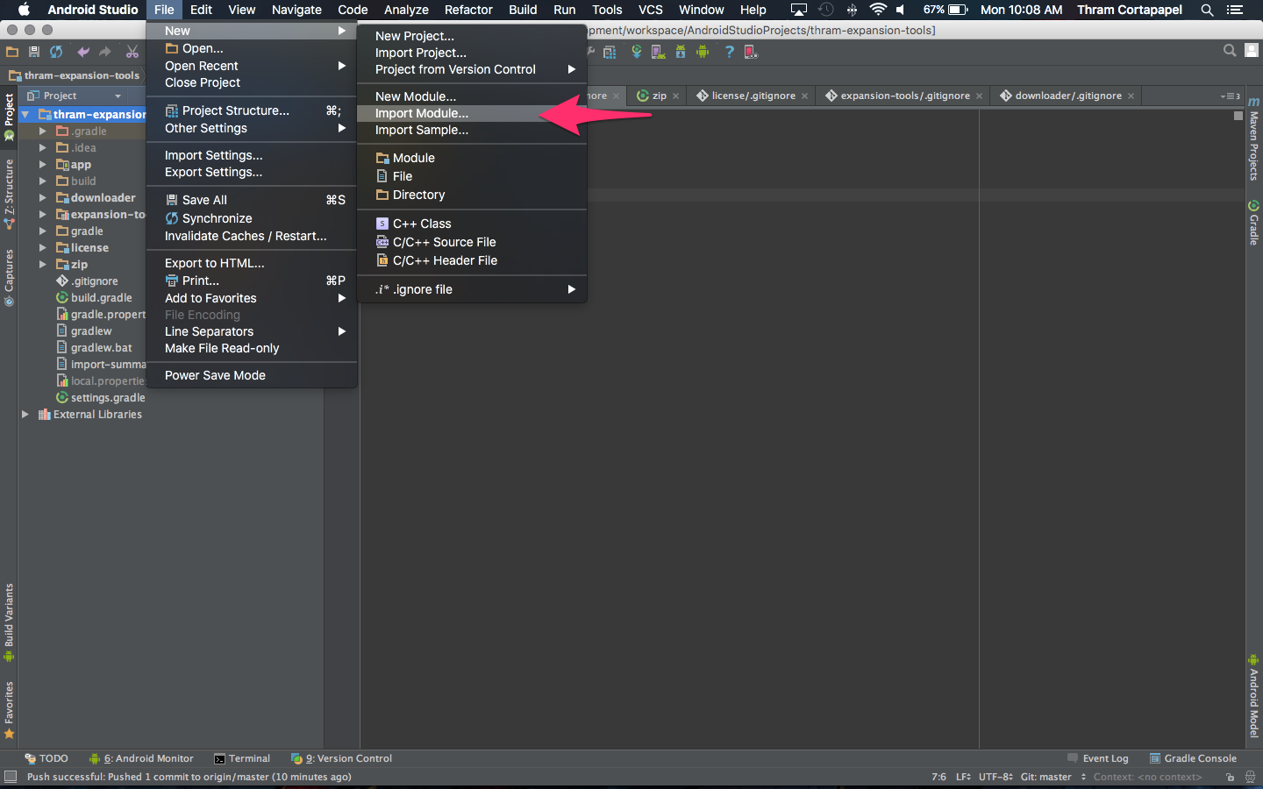Select C++ Class in the New submenu
This screenshot has height=789, width=1263.
click(472, 224)
